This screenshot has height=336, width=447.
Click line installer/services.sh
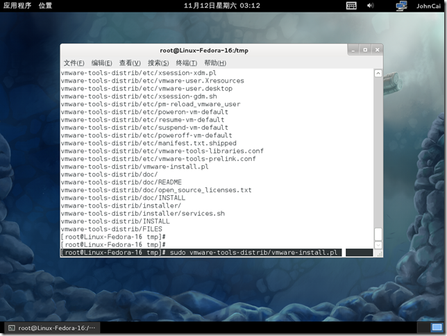click(143, 213)
